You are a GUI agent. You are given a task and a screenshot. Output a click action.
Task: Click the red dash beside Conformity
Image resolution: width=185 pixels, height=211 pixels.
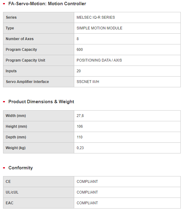pyautogui.click(x=4, y=168)
